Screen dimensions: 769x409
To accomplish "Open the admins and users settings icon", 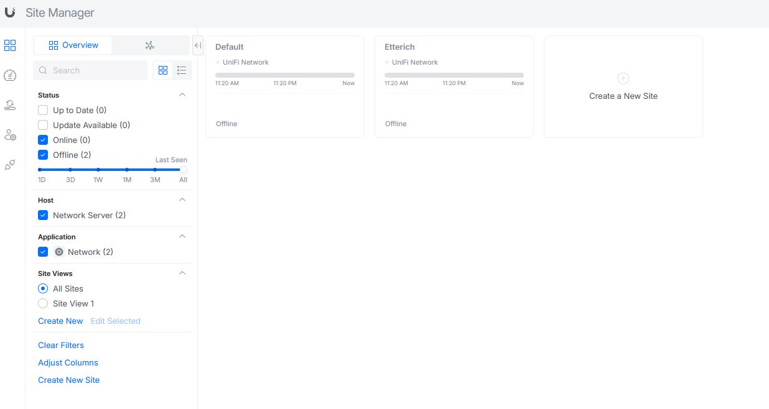I will (x=10, y=135).
